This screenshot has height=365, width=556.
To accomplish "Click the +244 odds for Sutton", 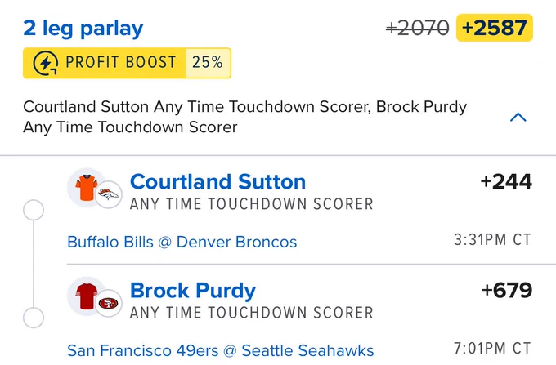I will click(506, 181).
